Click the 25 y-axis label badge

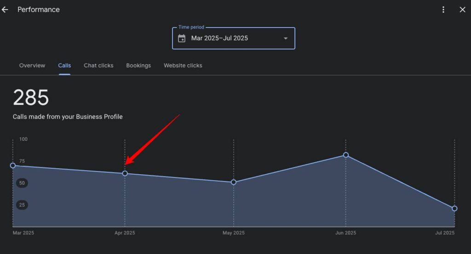(x=22, y=205)
